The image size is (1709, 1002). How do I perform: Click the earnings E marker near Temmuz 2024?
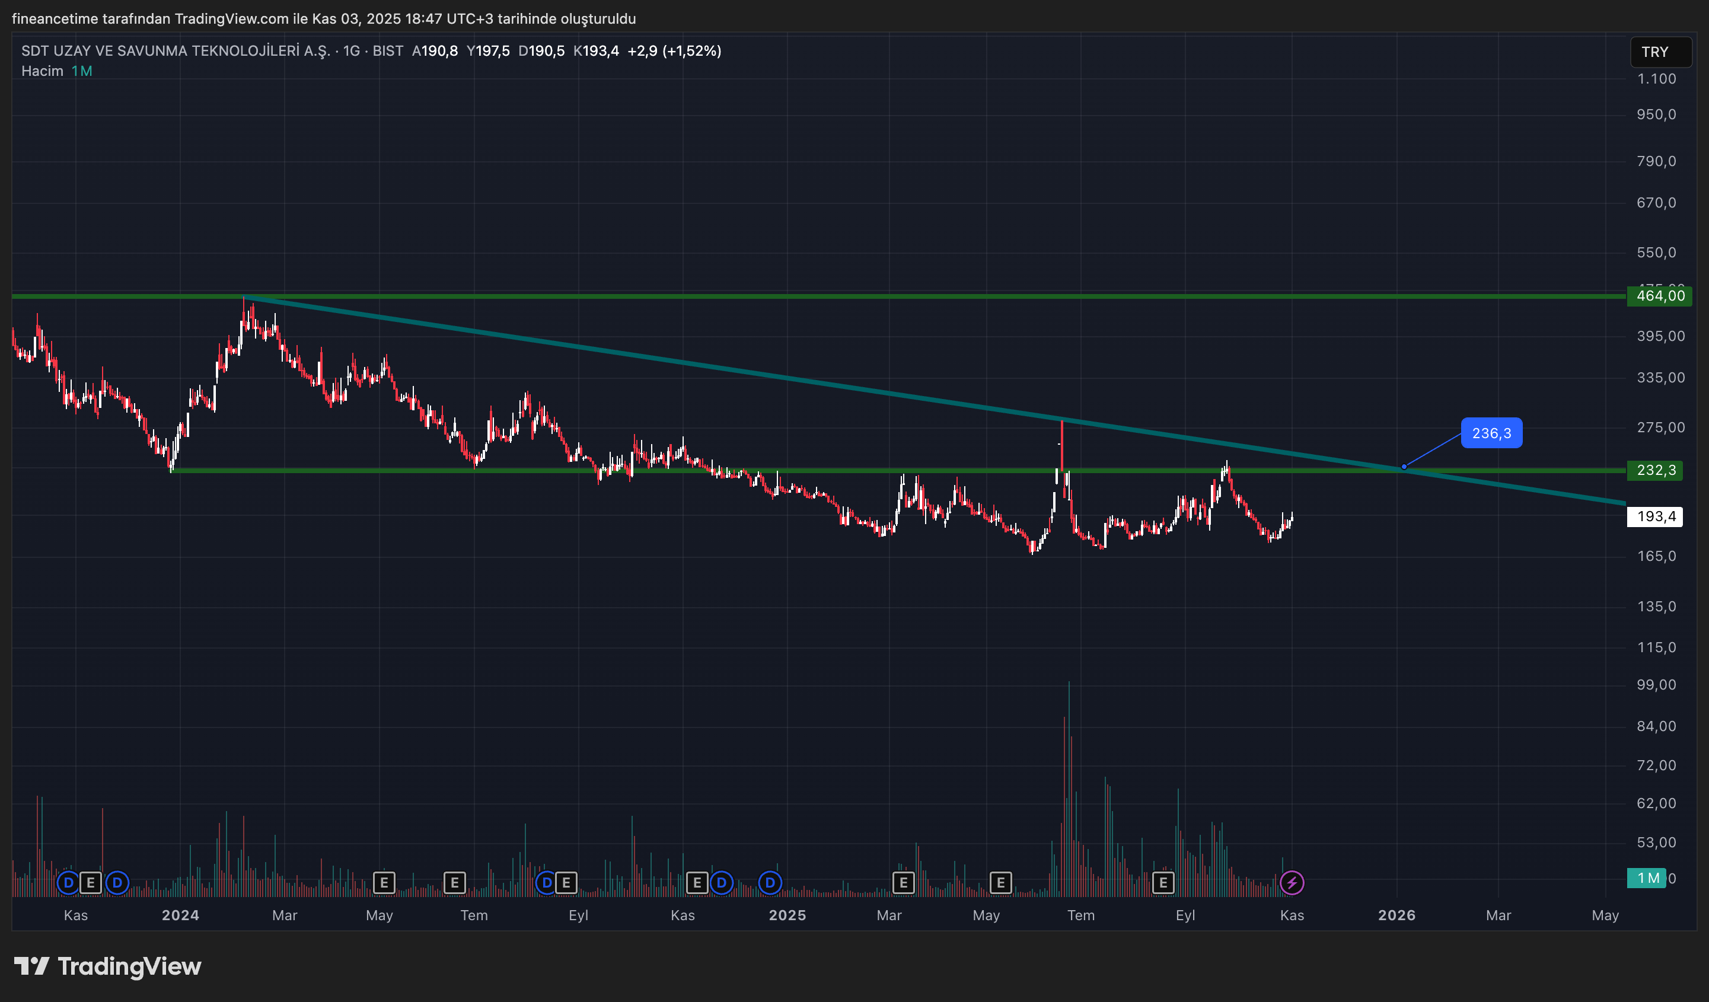click(454, 883)
